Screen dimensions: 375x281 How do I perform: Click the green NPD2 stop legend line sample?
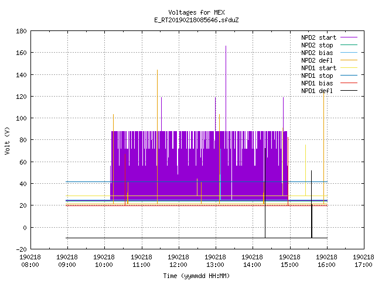[349, 44]
